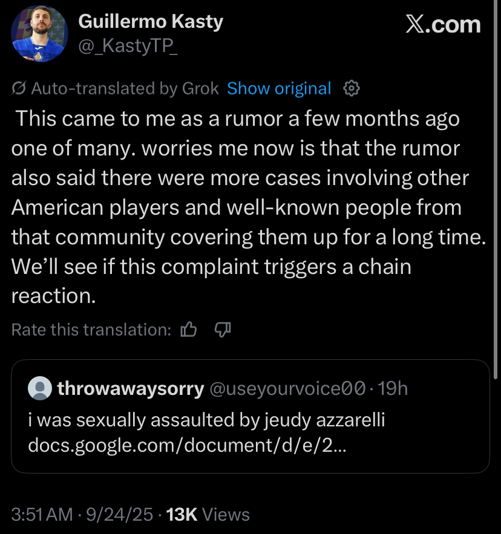Click the main translated tweet text
Screen dimensions: 501x534
point(242,207)
